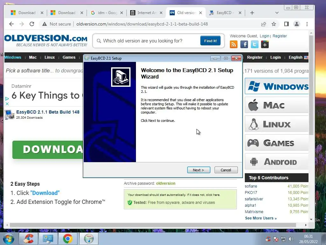This screenshot has height=245, width=326.
Task: Click Register in the black nav bar
Action: 255,57
